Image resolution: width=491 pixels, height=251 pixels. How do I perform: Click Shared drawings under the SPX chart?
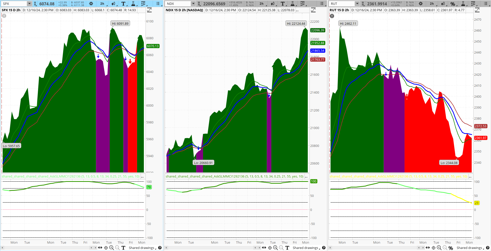142,248
